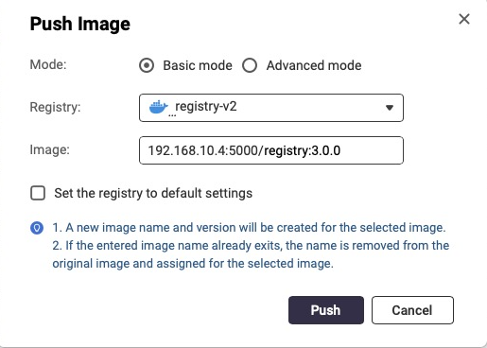Expand the Registry dropdown arrow
487x348 pixels.
390,108
